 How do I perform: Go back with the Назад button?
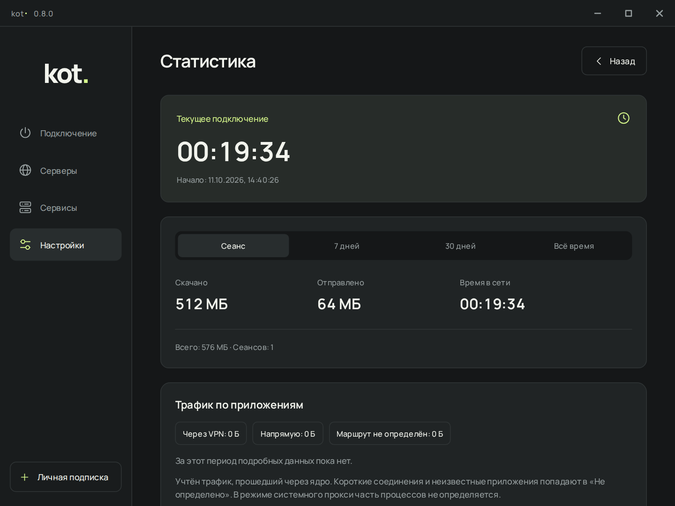[x=614, y=61]
